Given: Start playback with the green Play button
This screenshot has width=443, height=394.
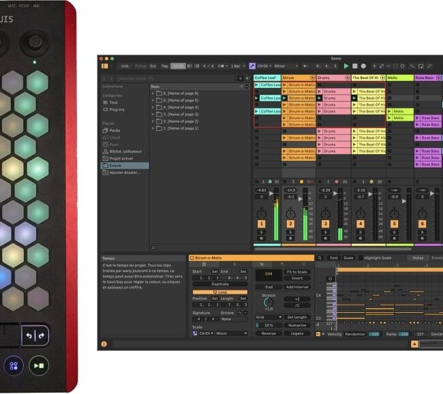Looking at the screenshot, I should (346, 66).
